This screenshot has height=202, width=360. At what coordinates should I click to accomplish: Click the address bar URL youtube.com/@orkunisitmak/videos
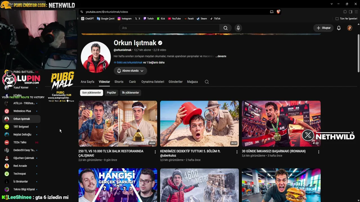click(x=107, y=12)
